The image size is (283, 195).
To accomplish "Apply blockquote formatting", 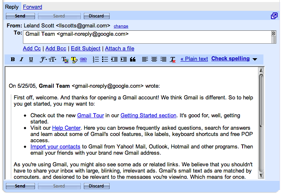I will 133,59.
